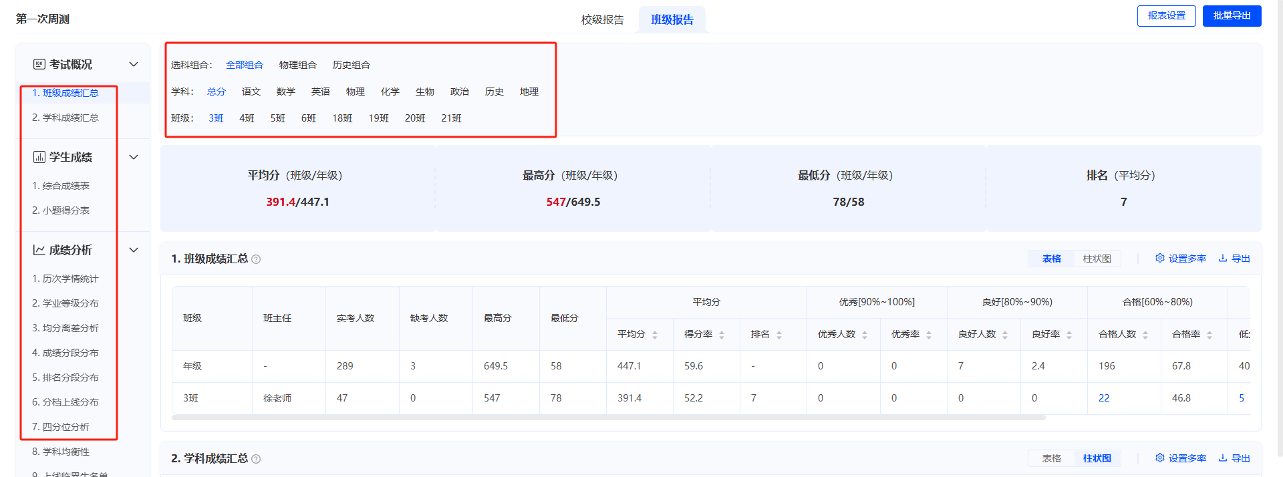The height and width of the screenshot is (477, 1283).
Task: Sort table by 排名 column arrows
Action: coord(779,335)
